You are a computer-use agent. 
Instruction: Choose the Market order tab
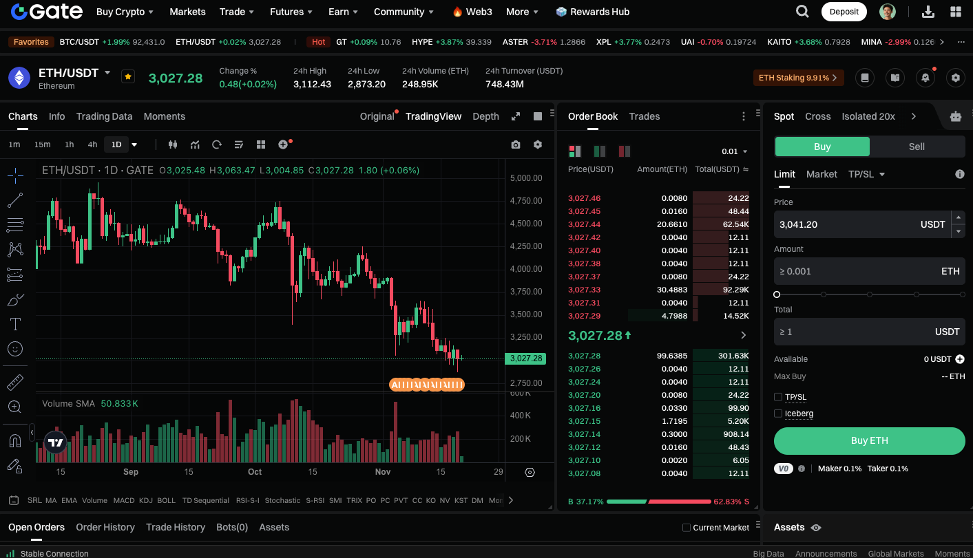pos(822,174)
